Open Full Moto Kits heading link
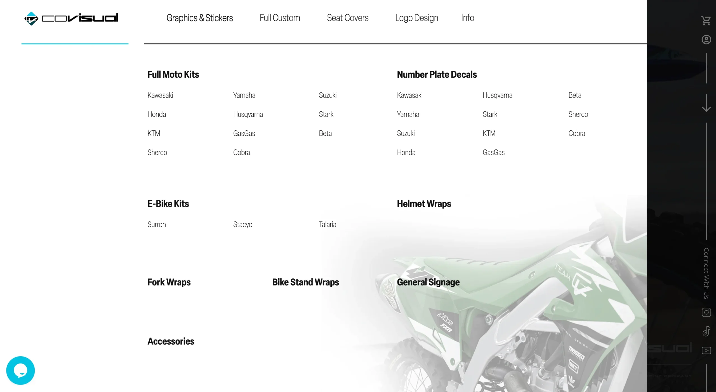This screenshot has height=392, width=716. click(173, 75)
